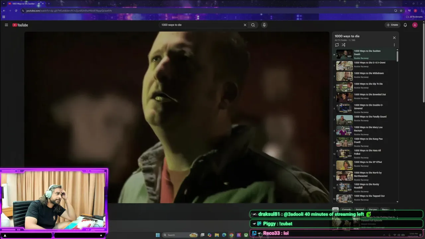Open the Windows Start menu
This screenshot has height=239, width=425.
pyautogui.click(x=158, y=235)
